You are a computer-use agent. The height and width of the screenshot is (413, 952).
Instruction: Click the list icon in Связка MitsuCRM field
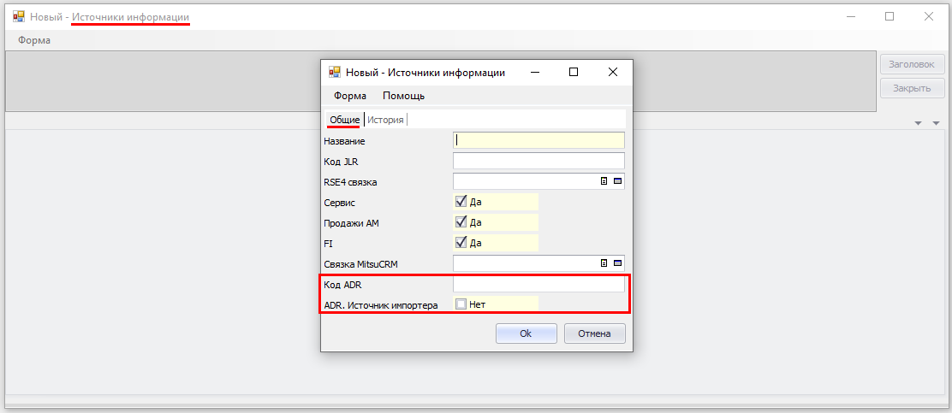pos(604,263)
